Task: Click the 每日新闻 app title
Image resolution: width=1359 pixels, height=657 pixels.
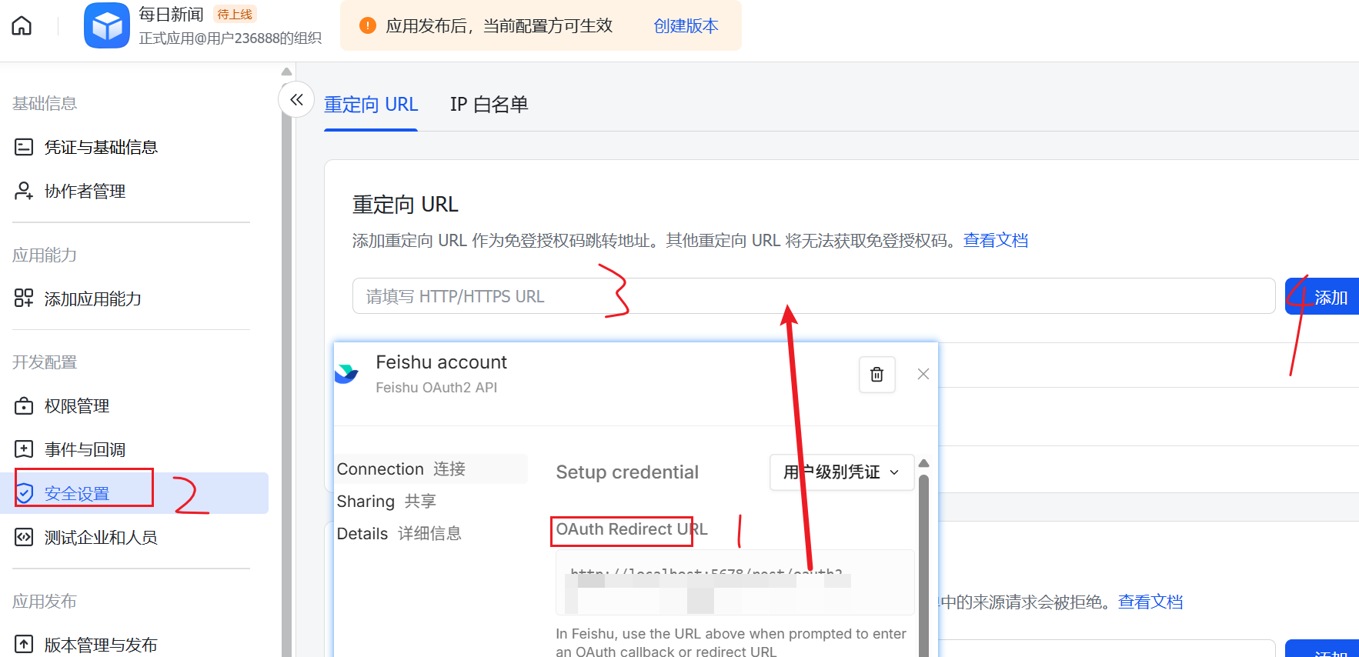Action: coord(171,15)
